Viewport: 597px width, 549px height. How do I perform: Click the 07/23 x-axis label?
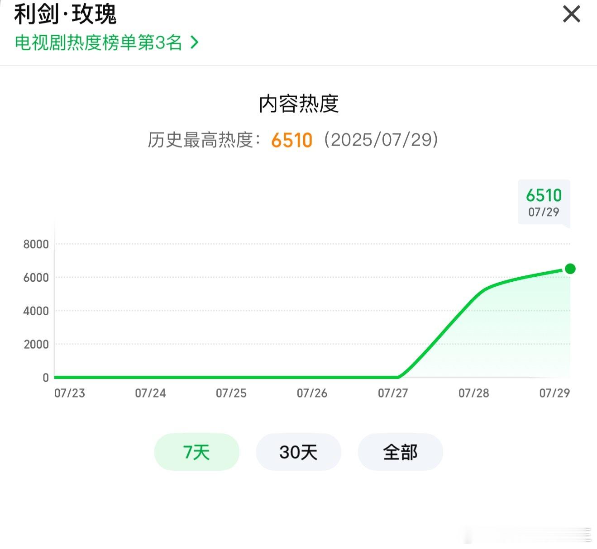click(x=70, y=393)
